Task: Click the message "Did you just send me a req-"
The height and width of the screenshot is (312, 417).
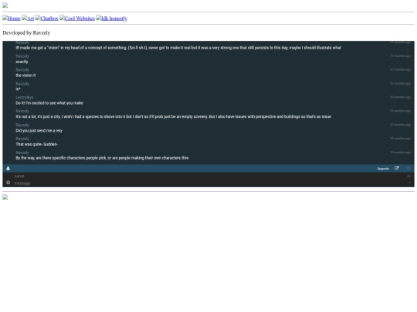Action: pos(39,130)
